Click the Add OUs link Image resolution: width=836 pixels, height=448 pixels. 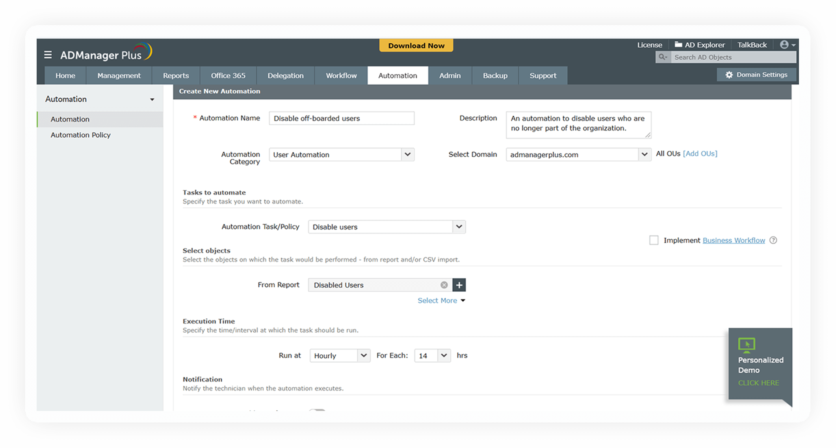[700, 154]
